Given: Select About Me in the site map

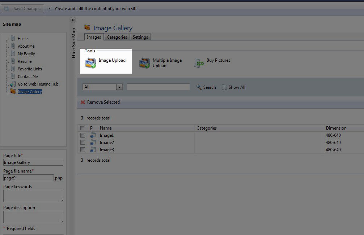Looking at the screenshot, I should pyautogui.click(x=26, y=46).
